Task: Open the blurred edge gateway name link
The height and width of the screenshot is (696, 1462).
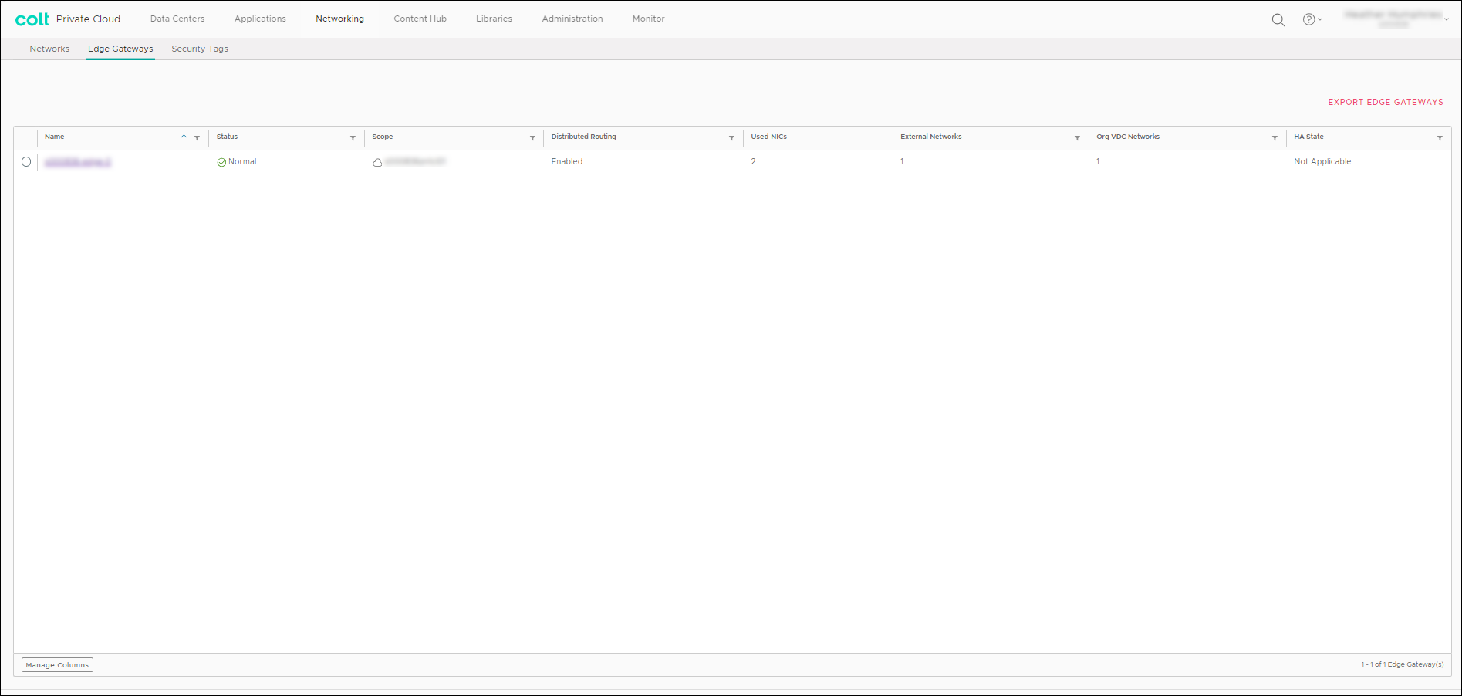Action: coord(78,162)
